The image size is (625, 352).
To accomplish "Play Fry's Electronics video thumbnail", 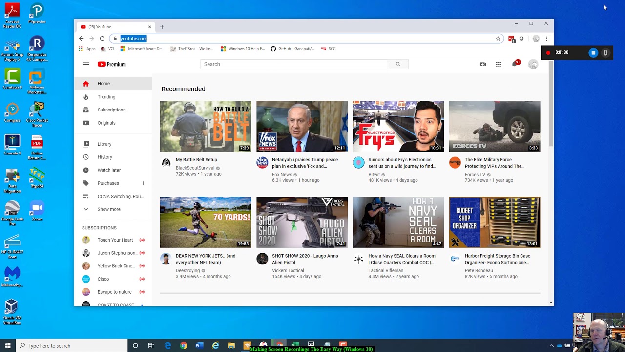I will [x=398, y=126].
